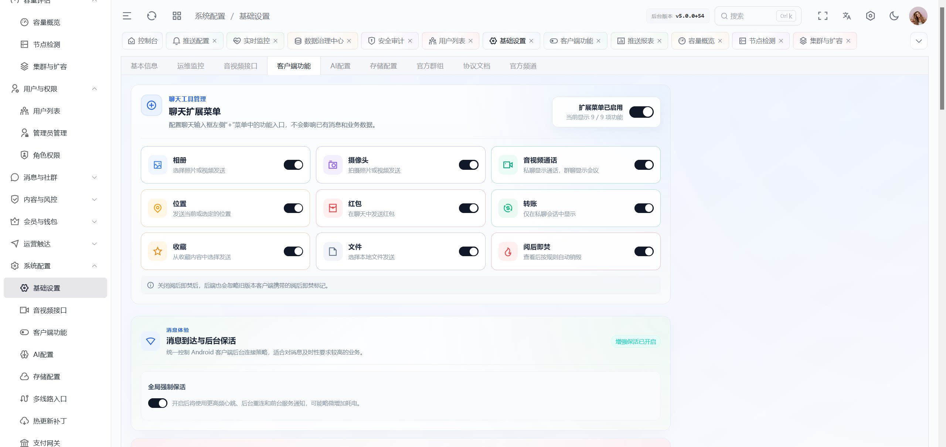Image resolution: width=946 pixels, height=447 pixels.
Task: Expand the 会员与钱包 sidebar group
Action: 55,221
